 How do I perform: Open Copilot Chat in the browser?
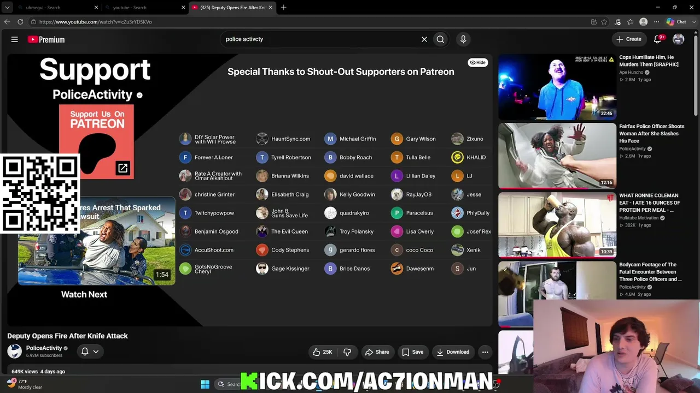point(676,22)
